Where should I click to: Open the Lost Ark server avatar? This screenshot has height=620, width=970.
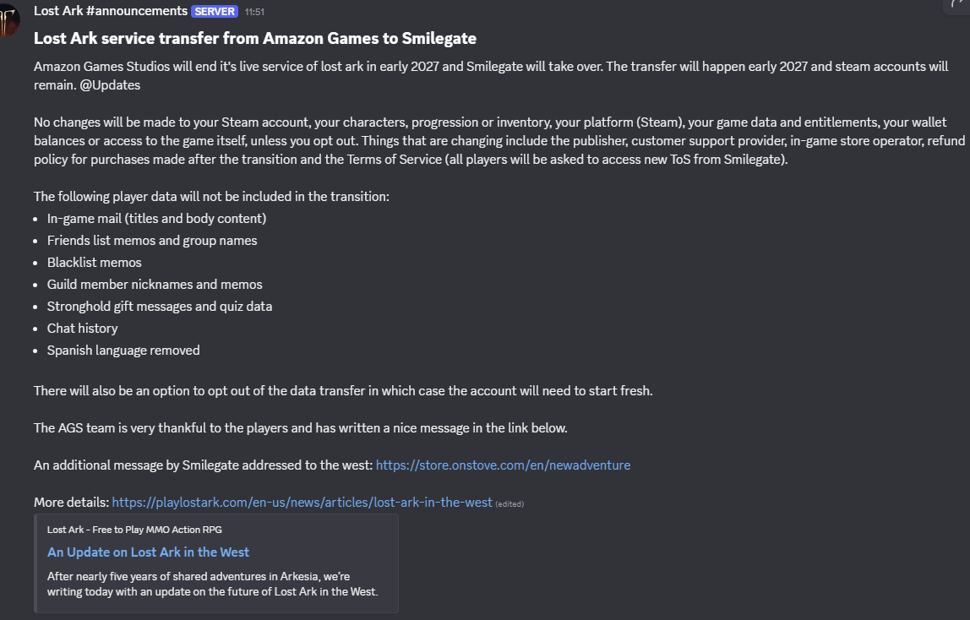click(x=8, y=19)
